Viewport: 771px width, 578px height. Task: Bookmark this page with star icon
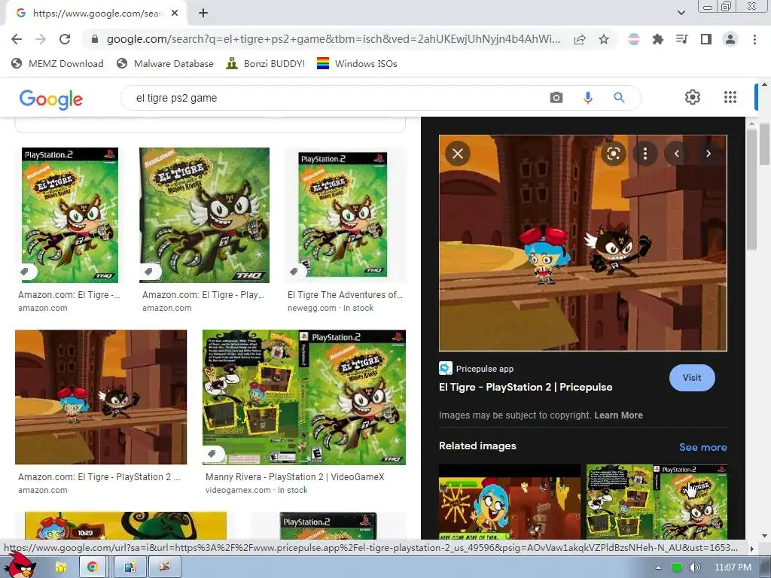604,39
